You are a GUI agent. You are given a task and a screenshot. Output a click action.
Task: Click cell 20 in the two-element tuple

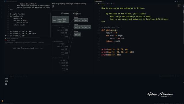pyautogui.click(x=79, y=35)
